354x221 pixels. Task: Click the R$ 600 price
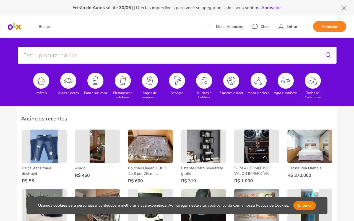pos(136,181)
